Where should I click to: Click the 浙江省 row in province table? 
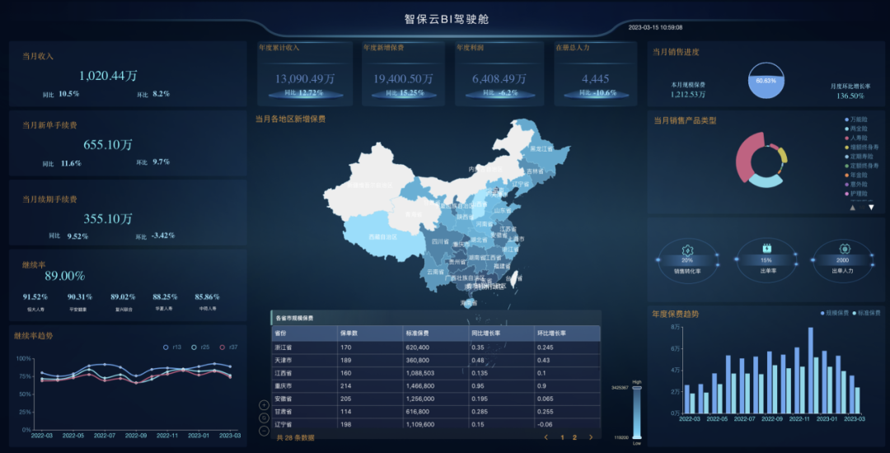[435, 347]
